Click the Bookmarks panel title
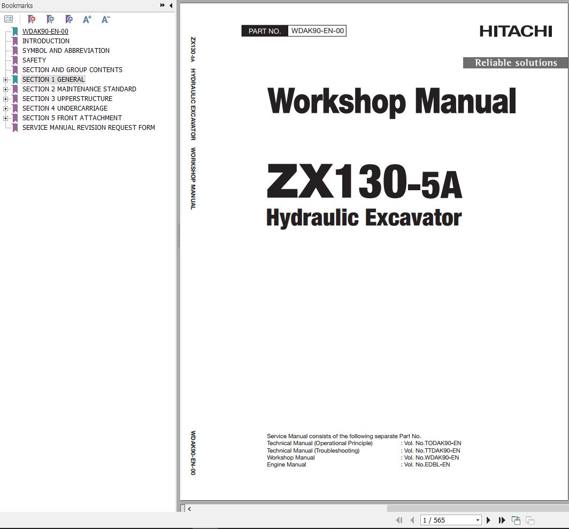Viewport: 569px width, 529px height. [17, 6]
